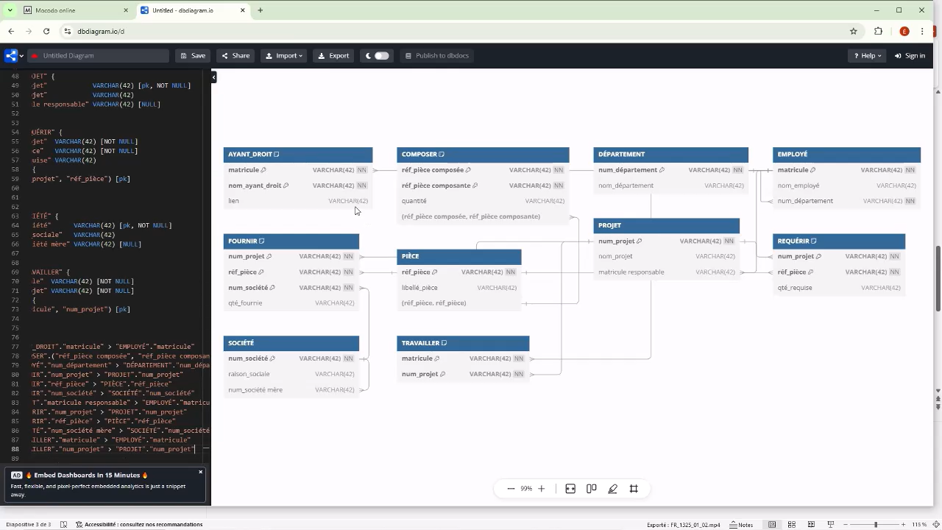
Task: Open the Help dropdown
Action: pyautogui.click(x=867, y=55)
